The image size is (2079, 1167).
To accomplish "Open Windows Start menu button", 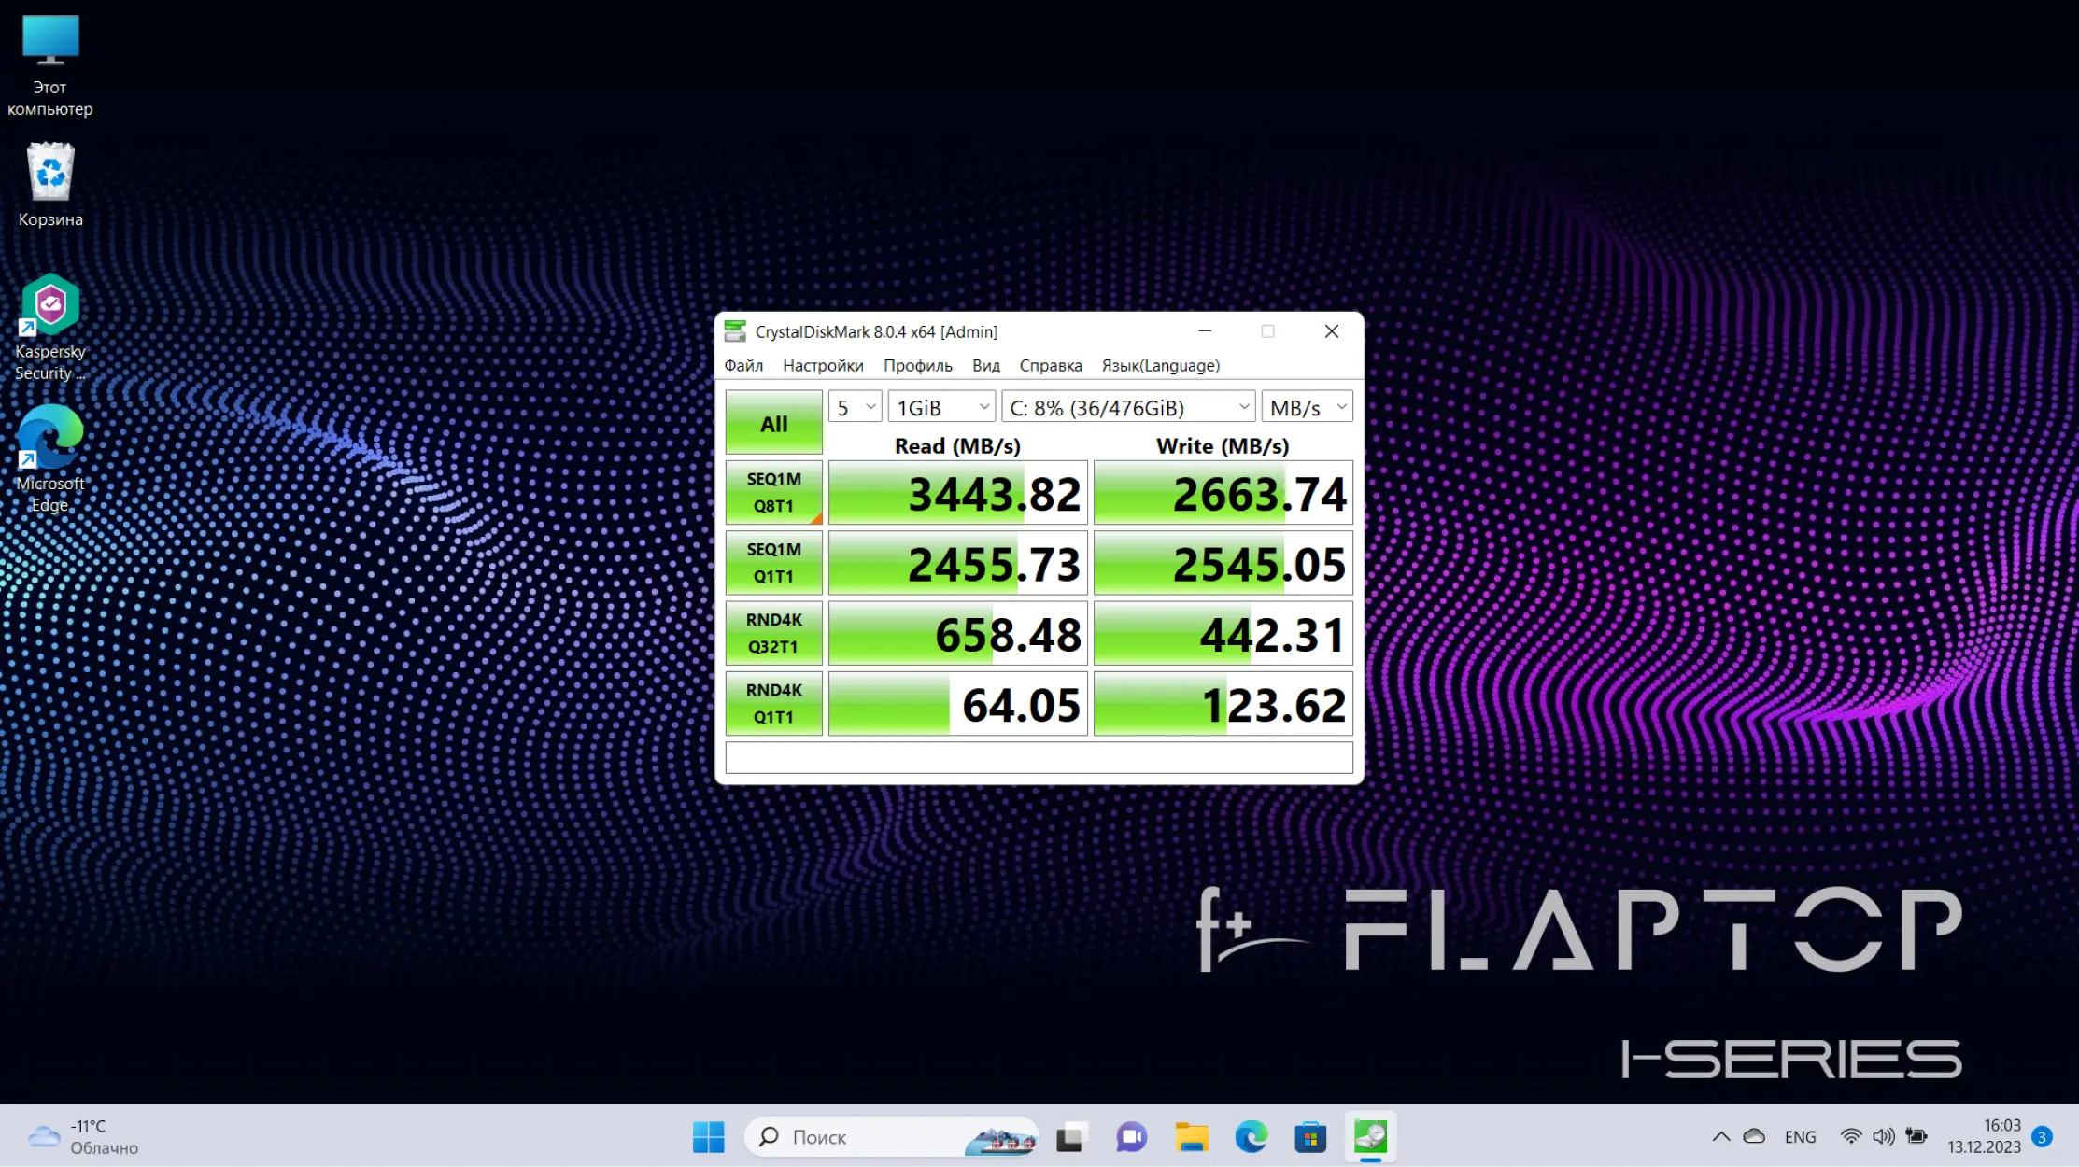I will [x=708, y=1136].
